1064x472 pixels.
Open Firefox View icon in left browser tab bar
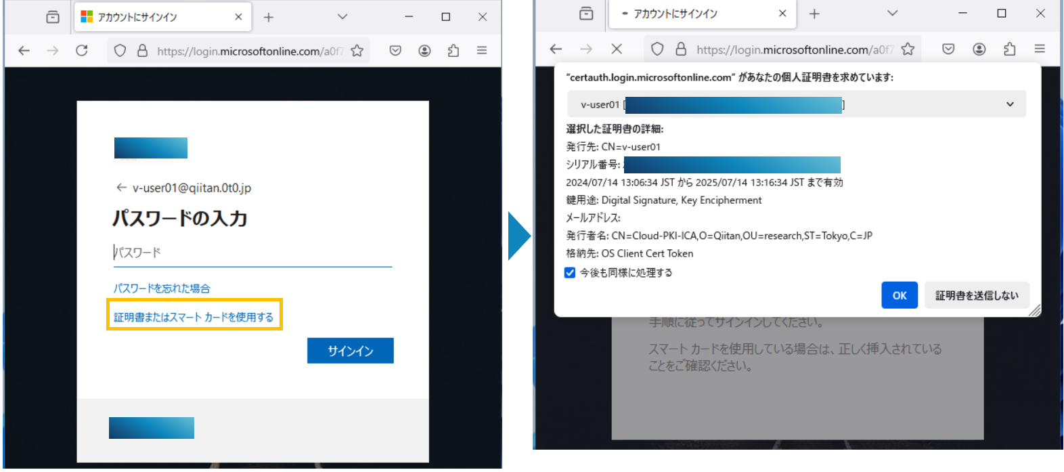53,17
